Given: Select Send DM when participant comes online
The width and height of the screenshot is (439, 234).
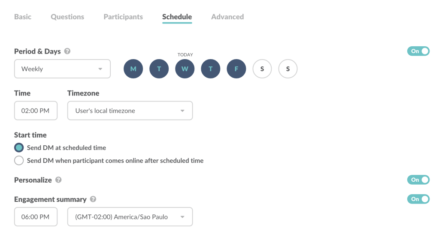Looking at the screenshot, I should pos(19,161).
